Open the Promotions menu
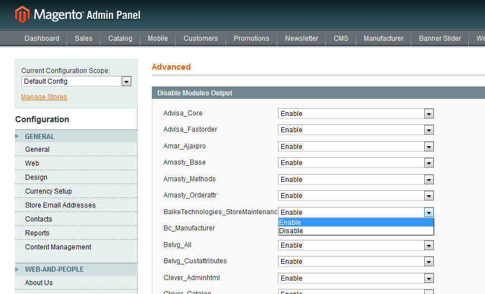 click(251, 38)
